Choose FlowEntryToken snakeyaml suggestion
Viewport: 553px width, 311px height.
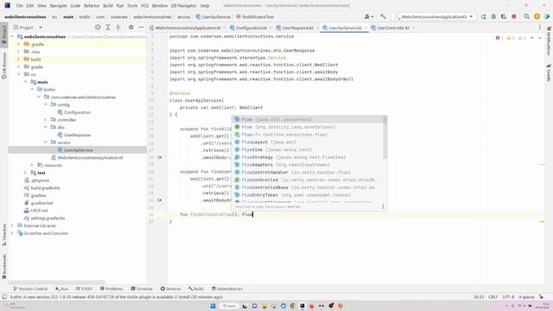(x=307, y=195)
